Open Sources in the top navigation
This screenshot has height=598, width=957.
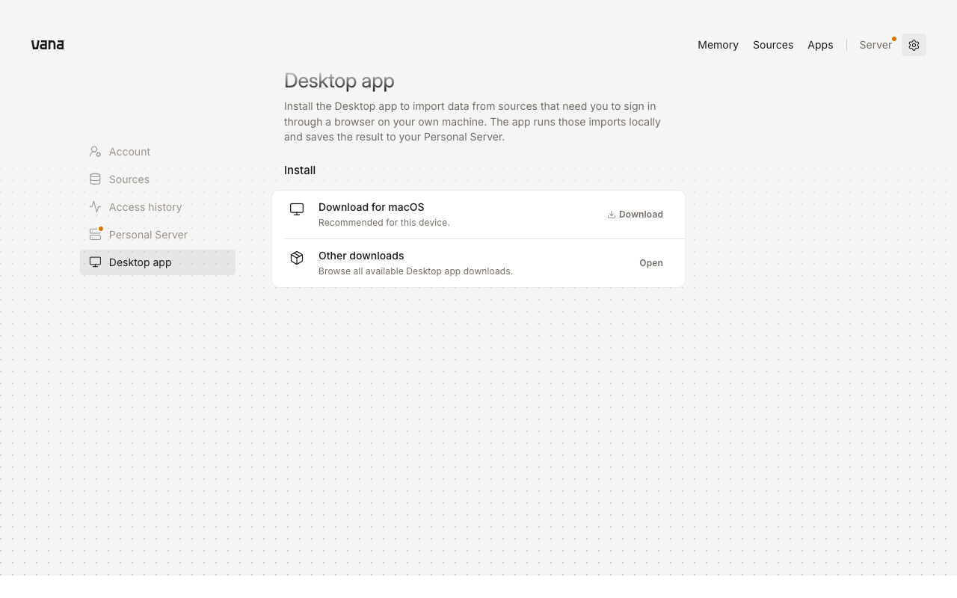click(x=773, y=45)
